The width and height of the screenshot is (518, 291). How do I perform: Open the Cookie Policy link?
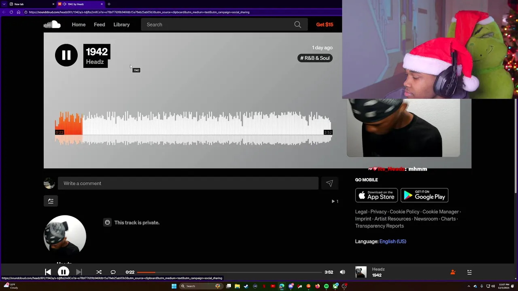405,212
